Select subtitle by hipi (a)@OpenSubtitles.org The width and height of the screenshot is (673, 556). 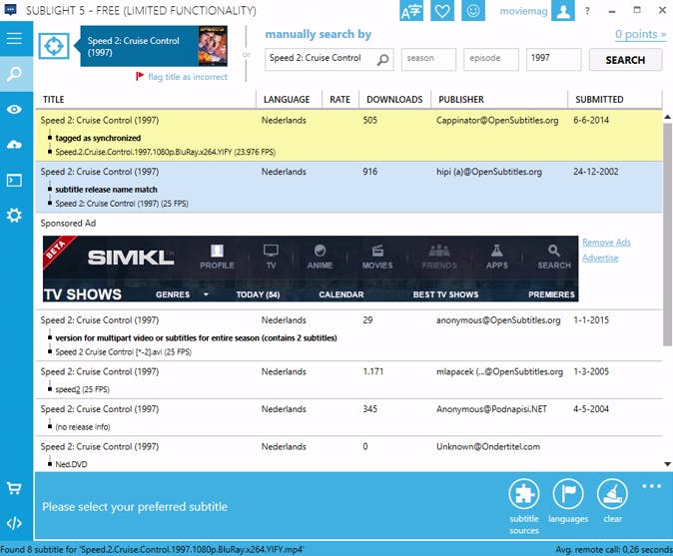348,187
